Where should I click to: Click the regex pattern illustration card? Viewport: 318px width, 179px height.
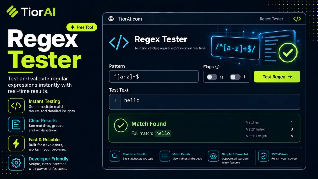pyautogui.click(x=235, y=48)
